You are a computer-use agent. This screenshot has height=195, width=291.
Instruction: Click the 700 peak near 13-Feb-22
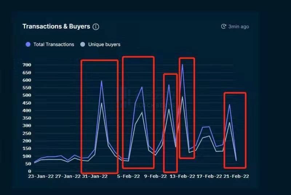(182, 65)
